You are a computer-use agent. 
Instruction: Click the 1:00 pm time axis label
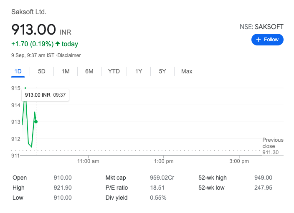[164, 161]
